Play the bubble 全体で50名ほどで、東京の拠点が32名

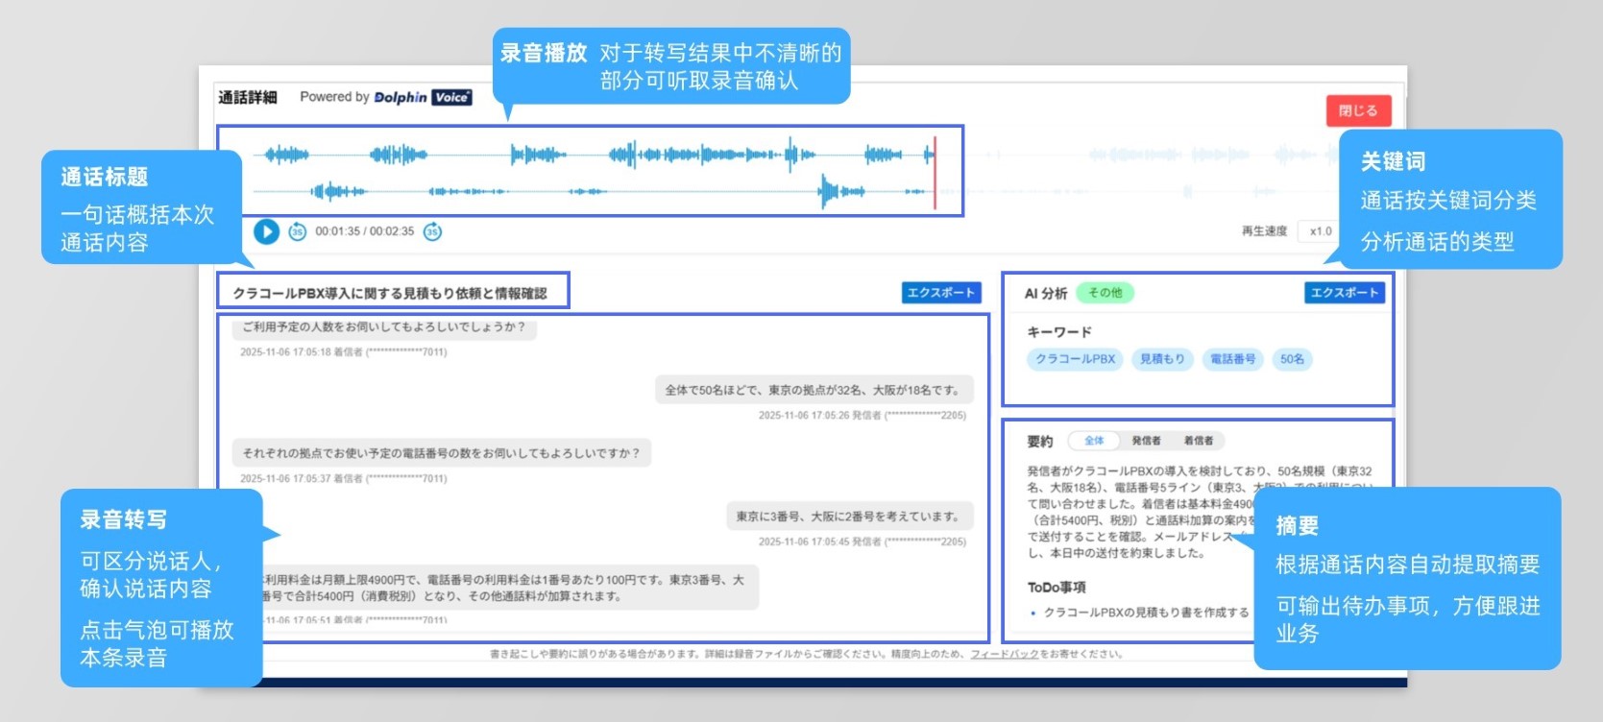tap(814, 390)
